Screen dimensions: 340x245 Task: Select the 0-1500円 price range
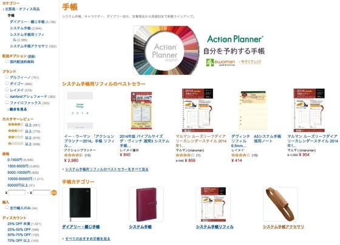click(15, 160)
